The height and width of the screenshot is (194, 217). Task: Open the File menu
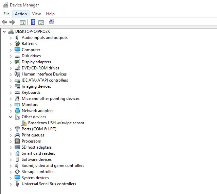point(6,14)
